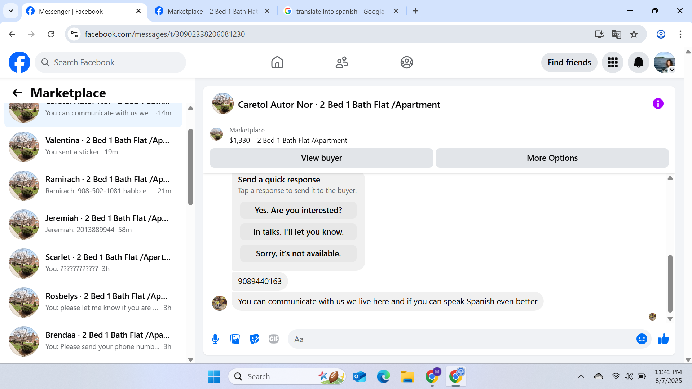Record a voice clip with microphone icon

215,339
